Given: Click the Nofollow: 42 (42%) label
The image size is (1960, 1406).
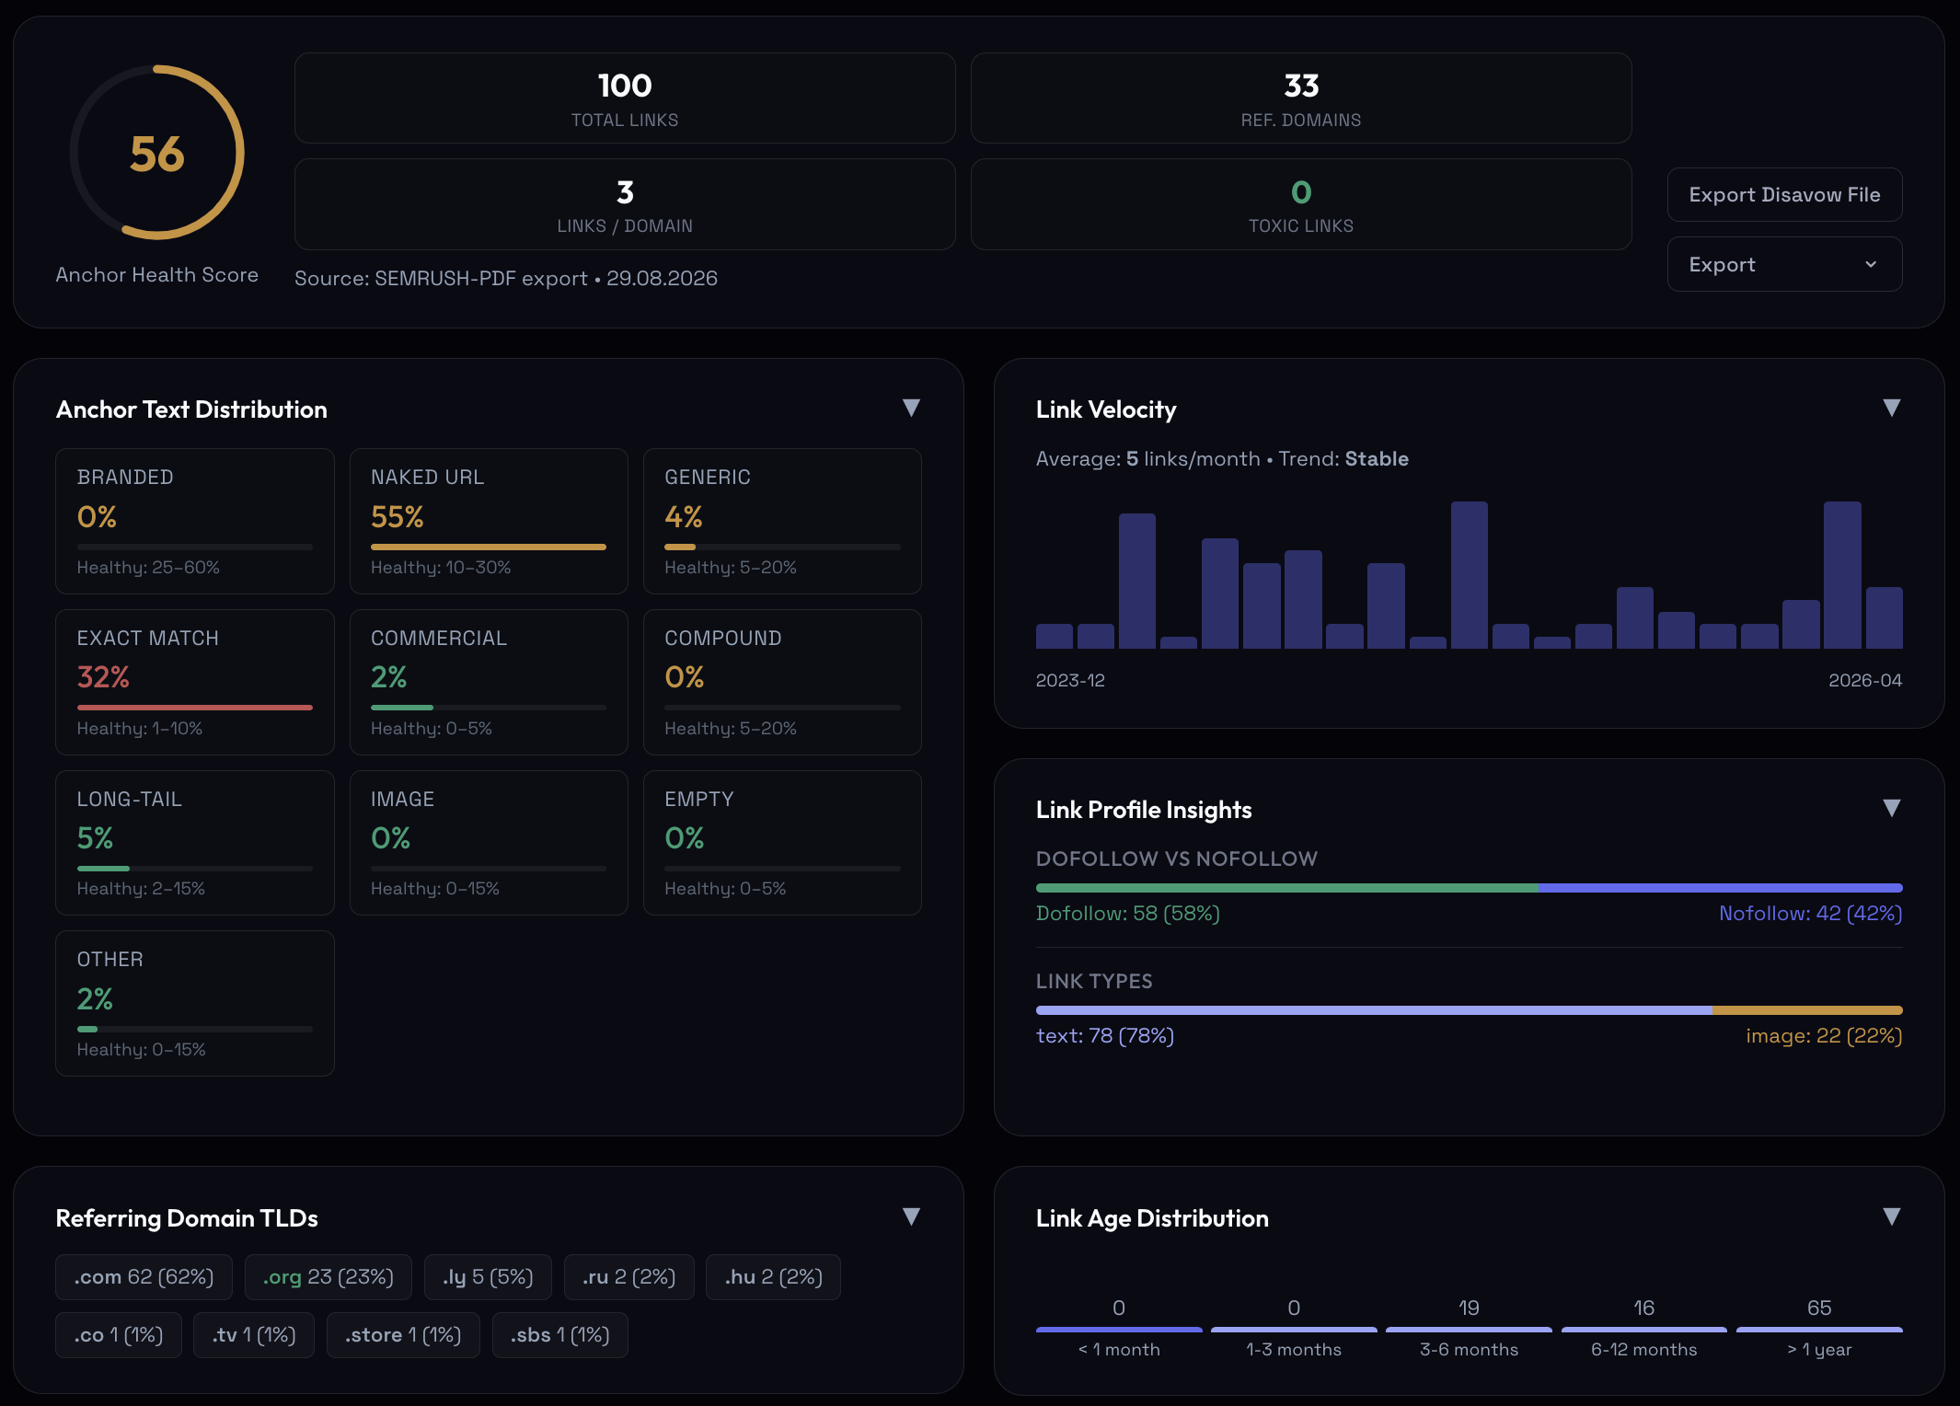Looking at the screenshot, I should (x=1810, y=913).
